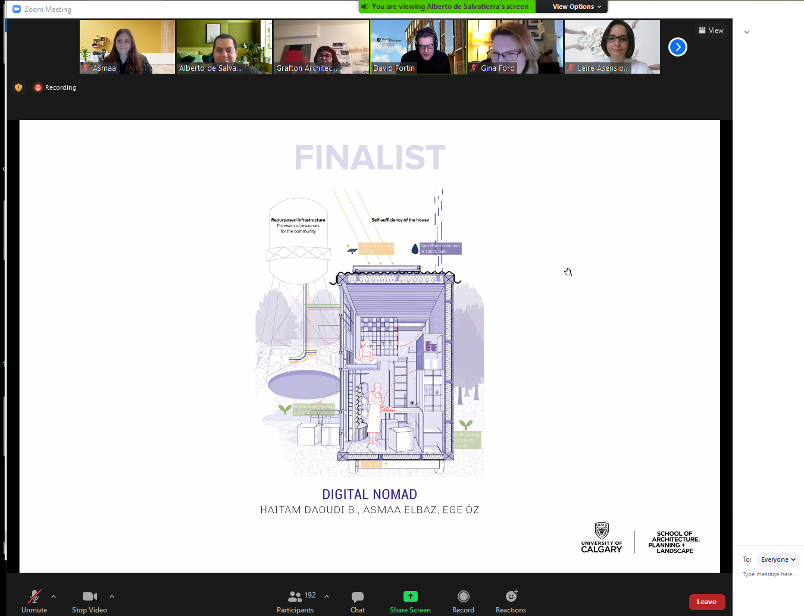Click the red Recording indicator
The image size is (804, 616).
click(x=55, y=87)
